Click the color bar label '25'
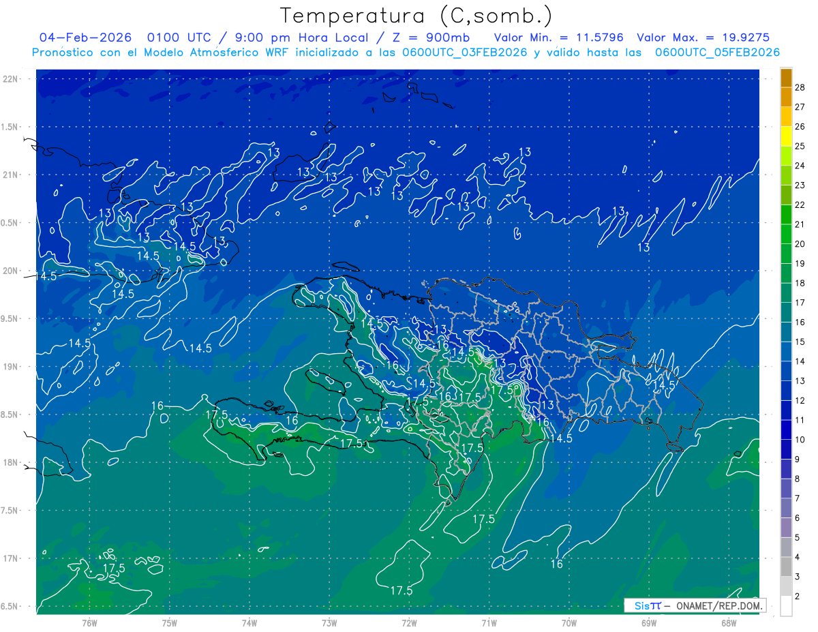 [800, 146]
